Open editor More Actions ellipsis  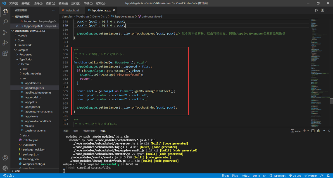coord(328,10)
